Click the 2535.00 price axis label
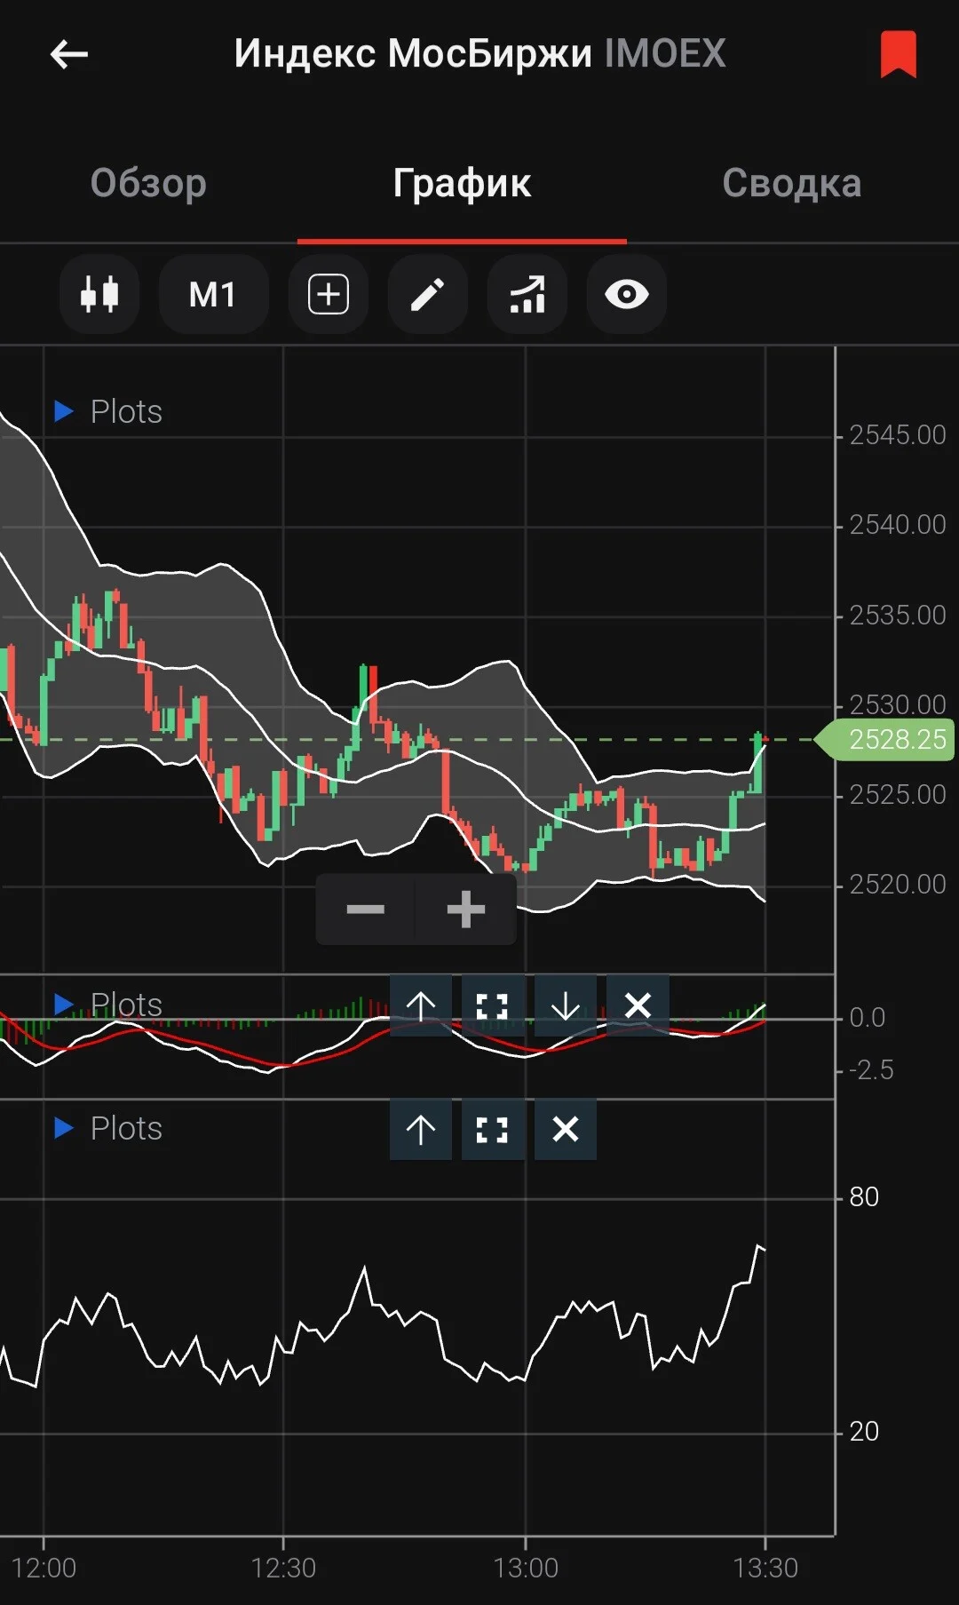 coord(898,615)
